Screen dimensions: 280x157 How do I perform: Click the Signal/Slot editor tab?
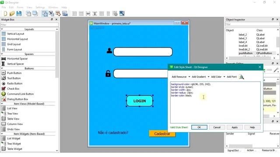click(234, 150)
